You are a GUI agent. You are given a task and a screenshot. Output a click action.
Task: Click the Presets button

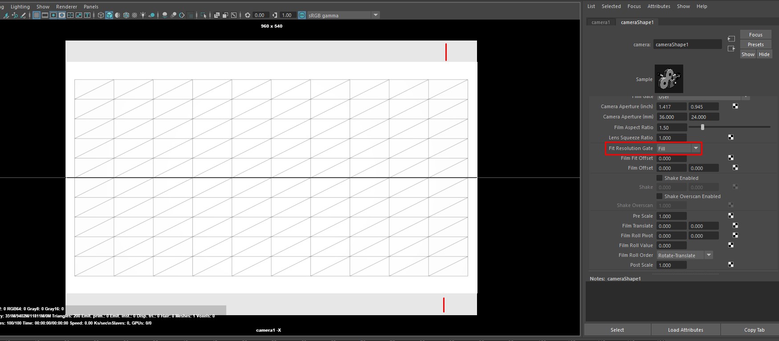click(x=755, y=45)
